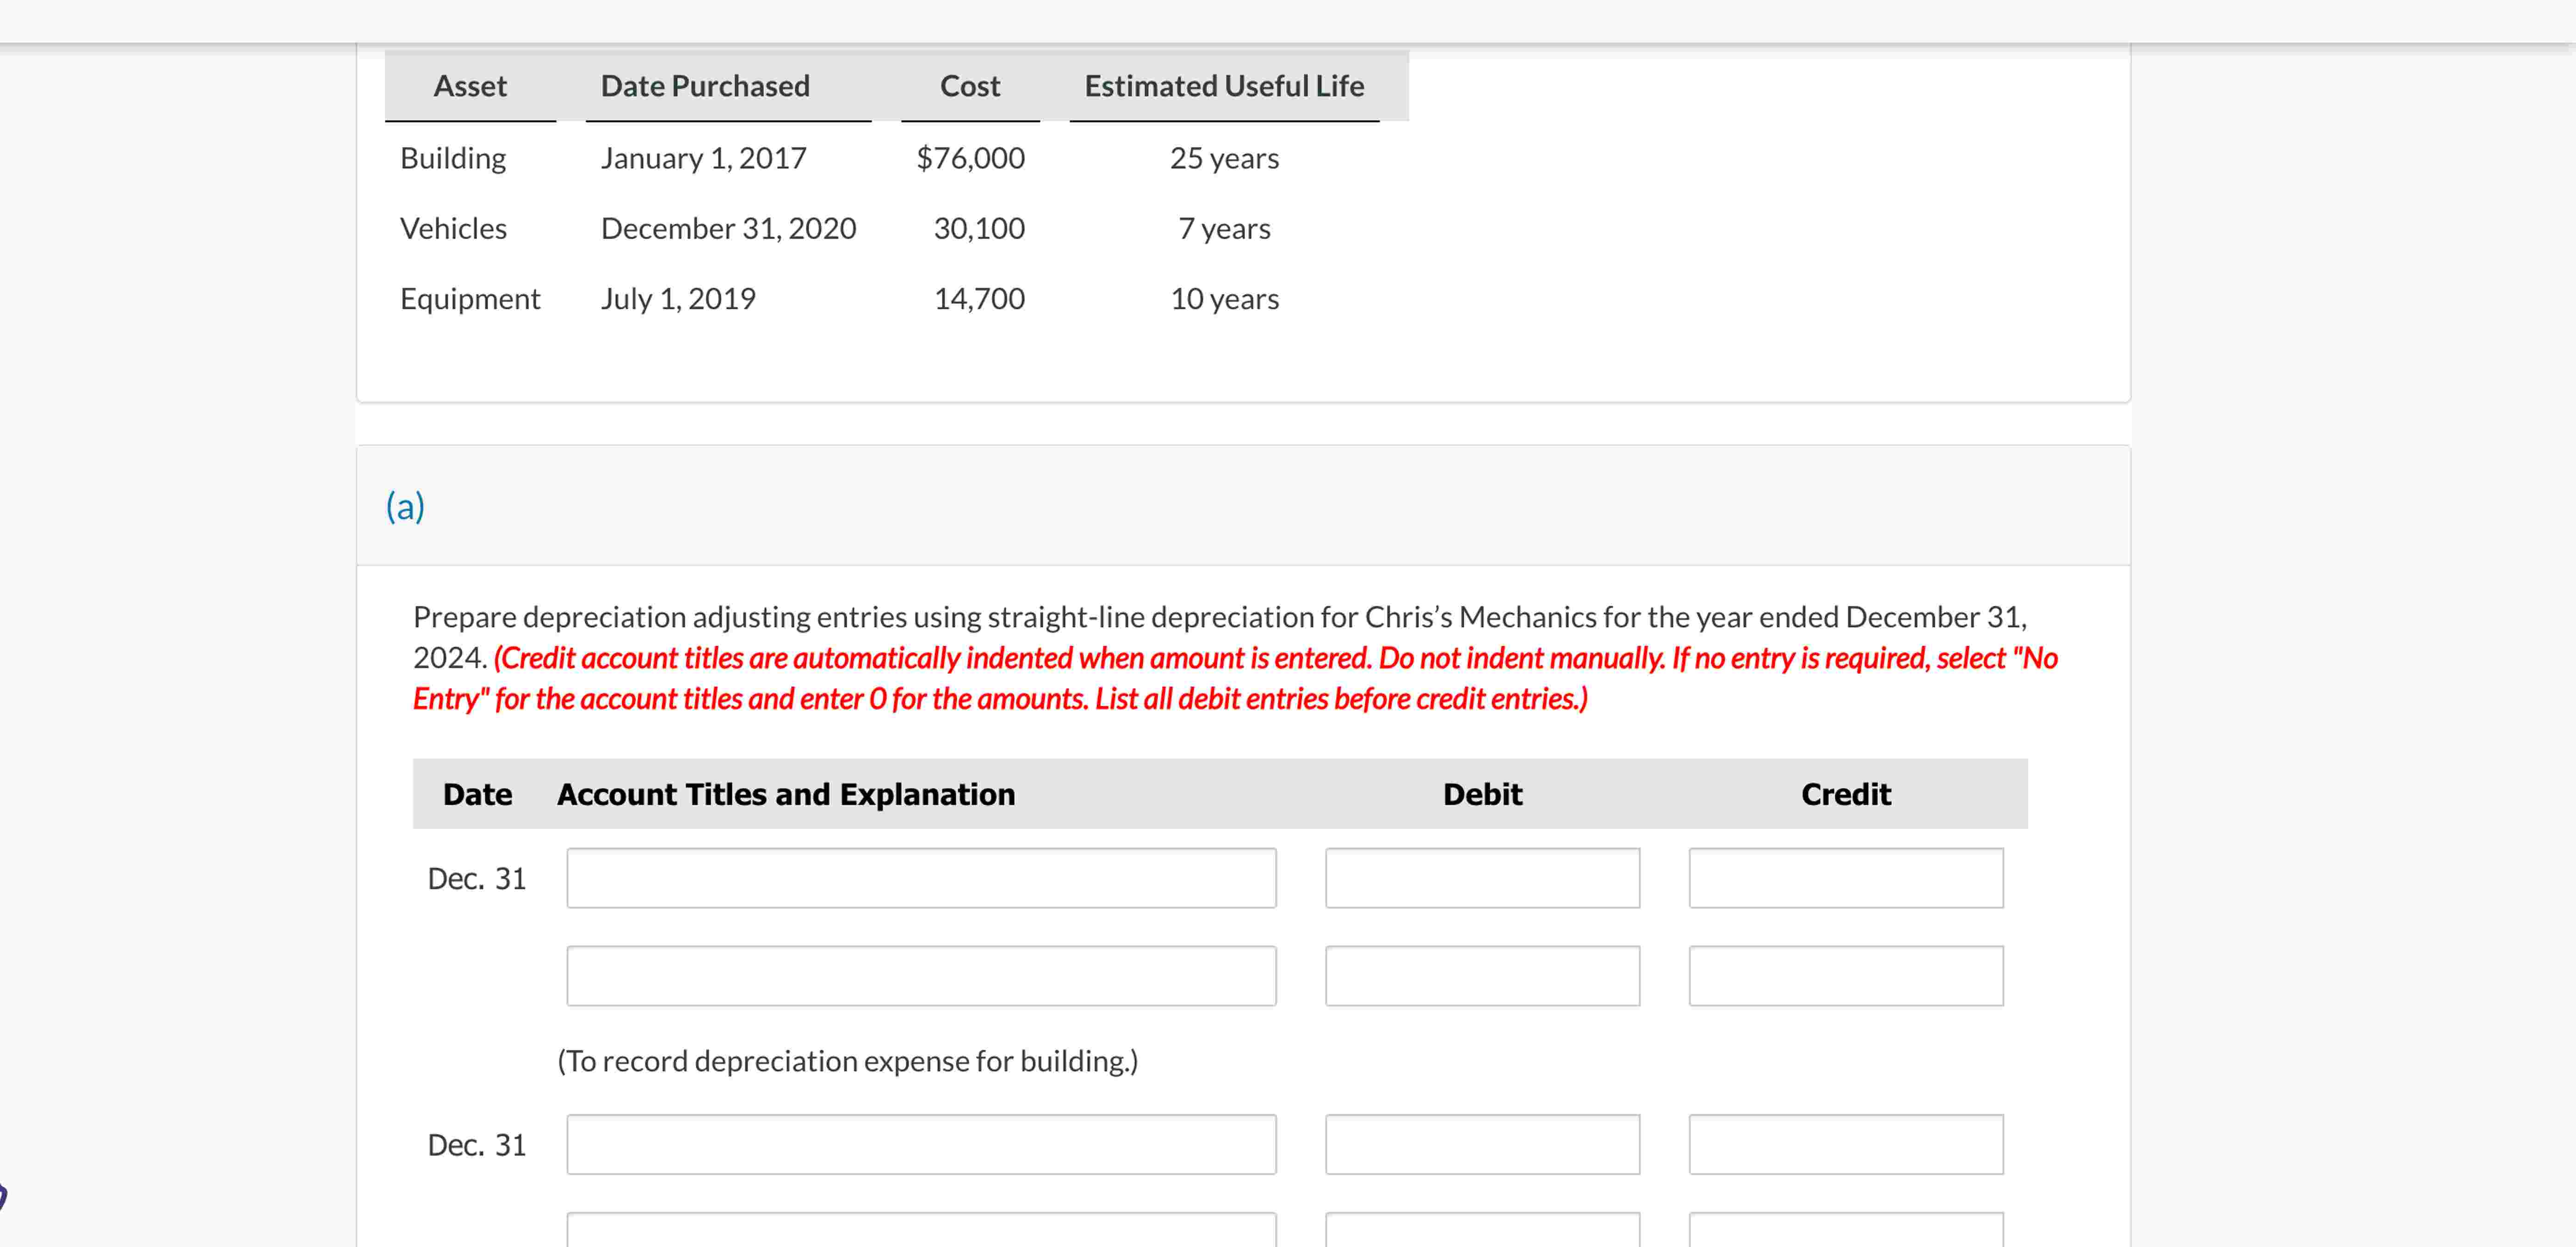Viewport: 2576px width, 1247px height.
Task: Select the Vehicles cost value 30,100
Action: pyautogui.click(x=980, y=228)
